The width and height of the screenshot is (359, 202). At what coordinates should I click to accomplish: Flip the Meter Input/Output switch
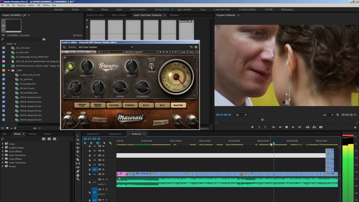point(151,66)
